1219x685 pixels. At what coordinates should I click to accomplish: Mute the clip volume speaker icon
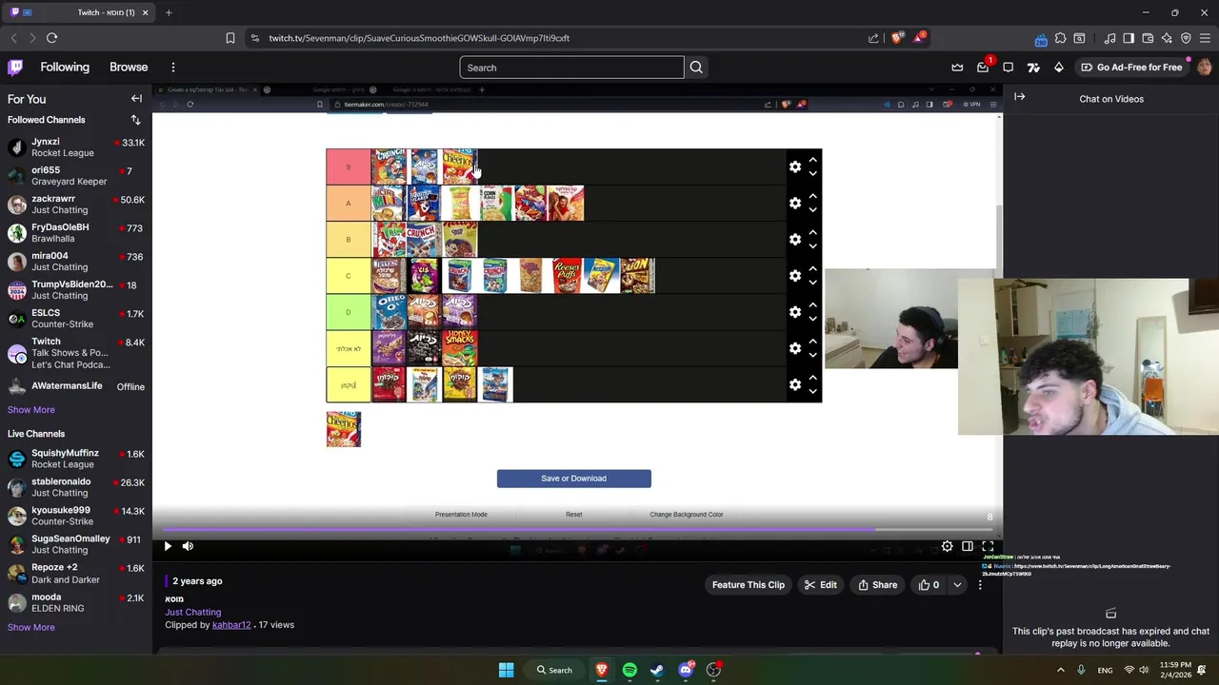pos(188,546)
